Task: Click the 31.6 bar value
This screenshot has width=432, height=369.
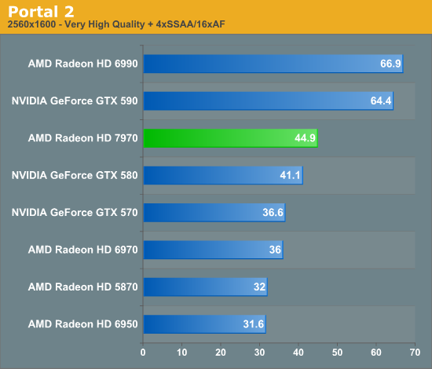Action: pyautogui.click(x=254, y=323)
